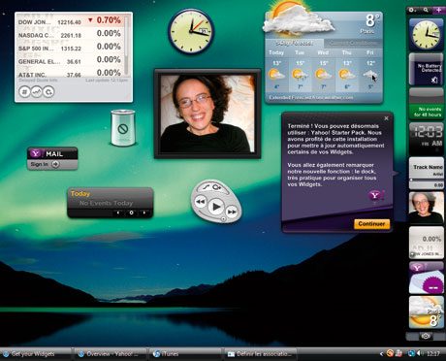Image resolution: width=446 pixels, height=361 pixels.
Task: Click the analog clock in the dock
Action: tap(427, 34)
